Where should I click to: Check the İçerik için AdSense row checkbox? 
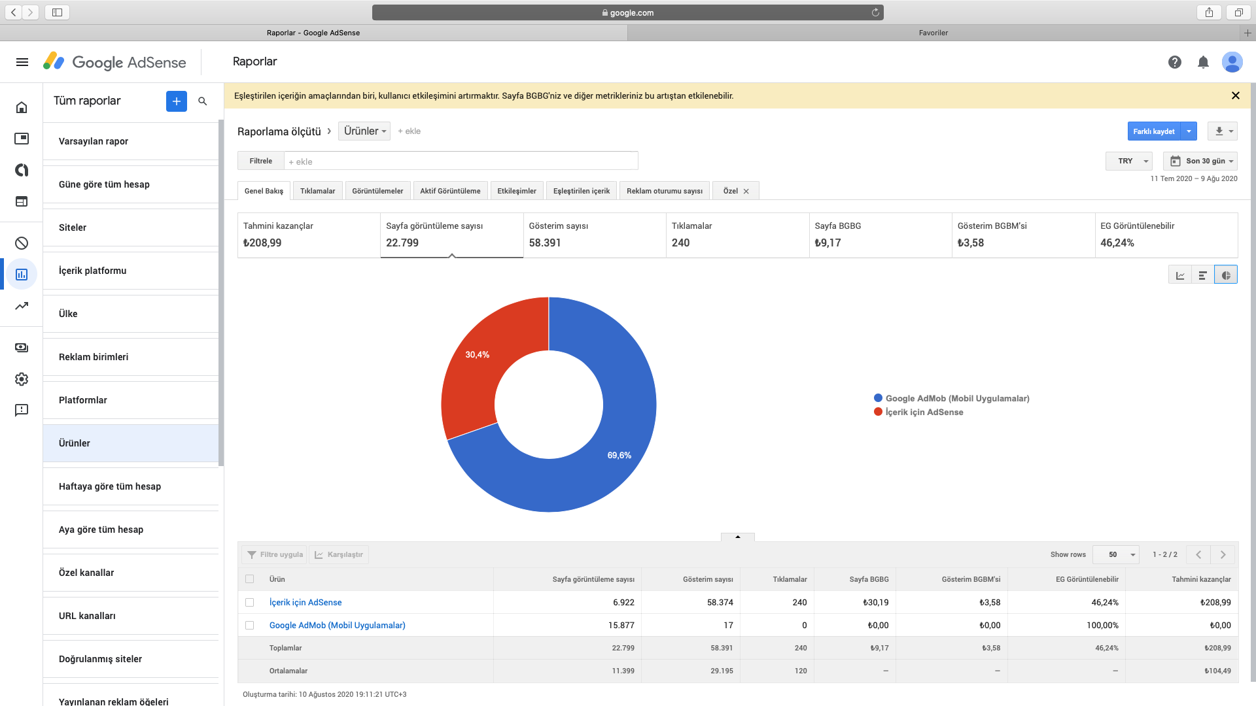click(x=249, y=602)
